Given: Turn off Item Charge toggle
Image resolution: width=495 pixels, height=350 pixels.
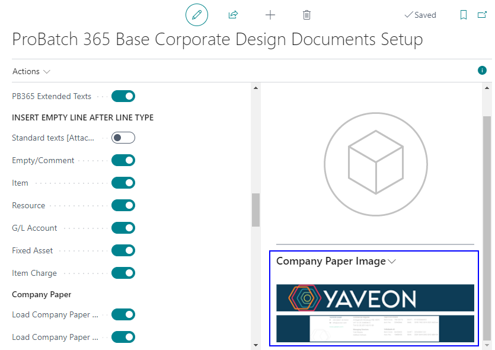Looking at the screenshot, I should click(123, 273).
